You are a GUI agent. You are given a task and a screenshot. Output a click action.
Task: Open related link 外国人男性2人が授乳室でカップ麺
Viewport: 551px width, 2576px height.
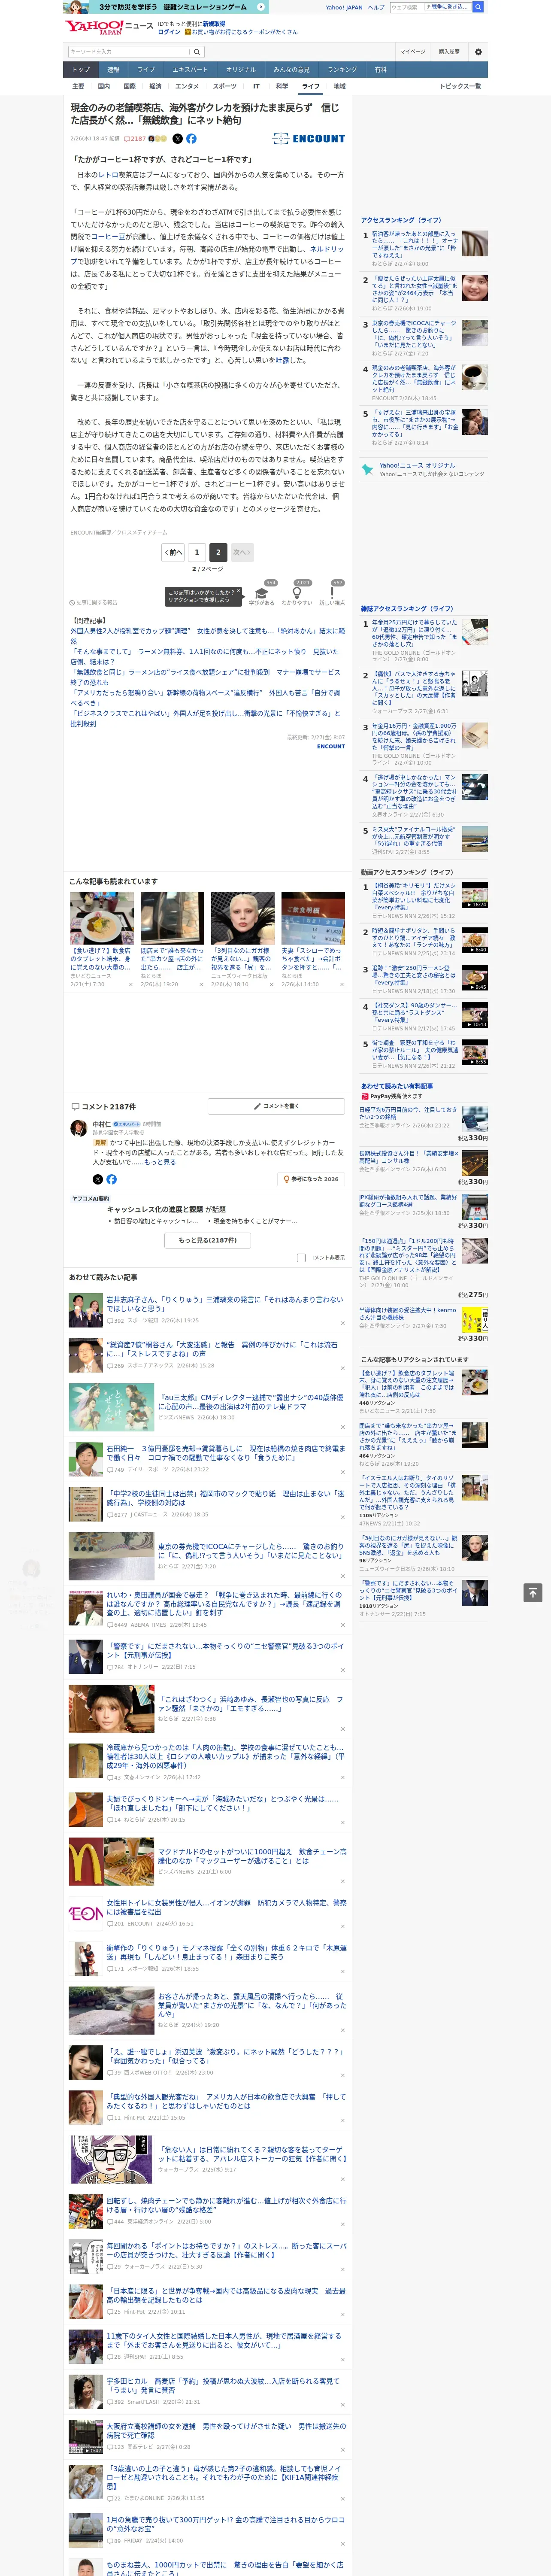[207, 635]
